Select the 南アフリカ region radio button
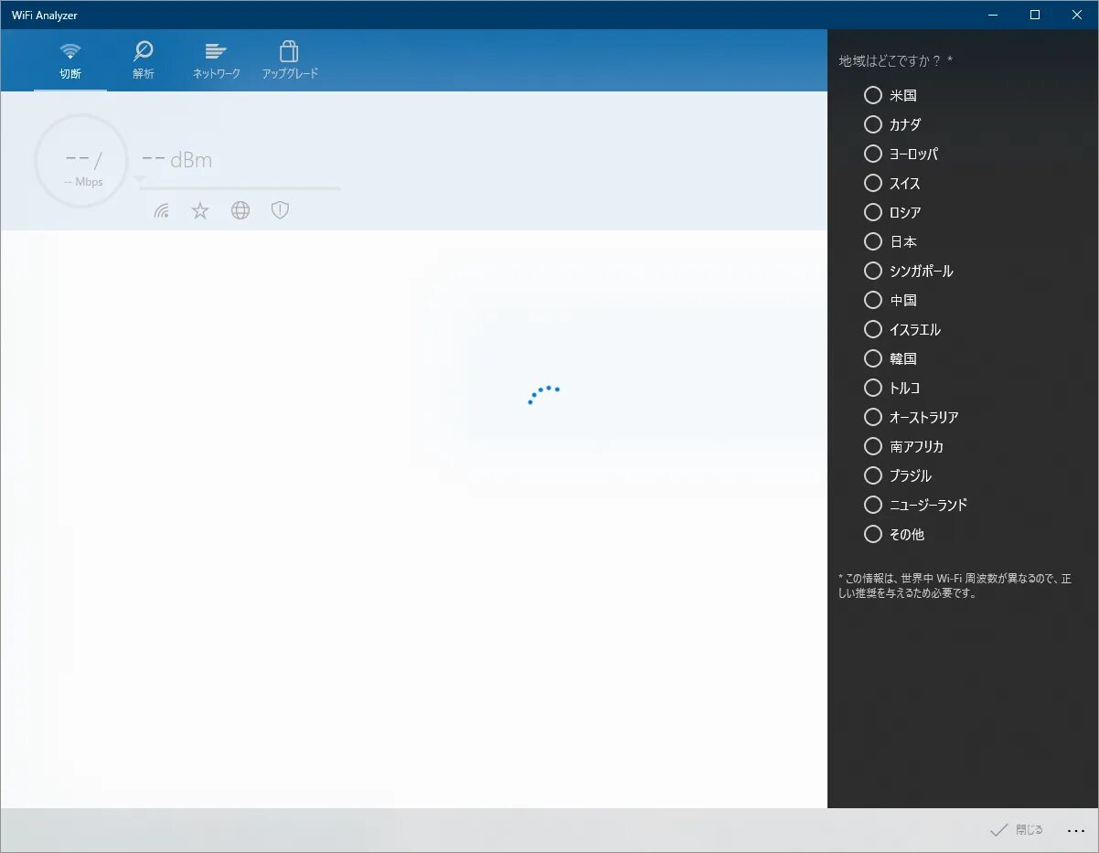 (873, 446)
